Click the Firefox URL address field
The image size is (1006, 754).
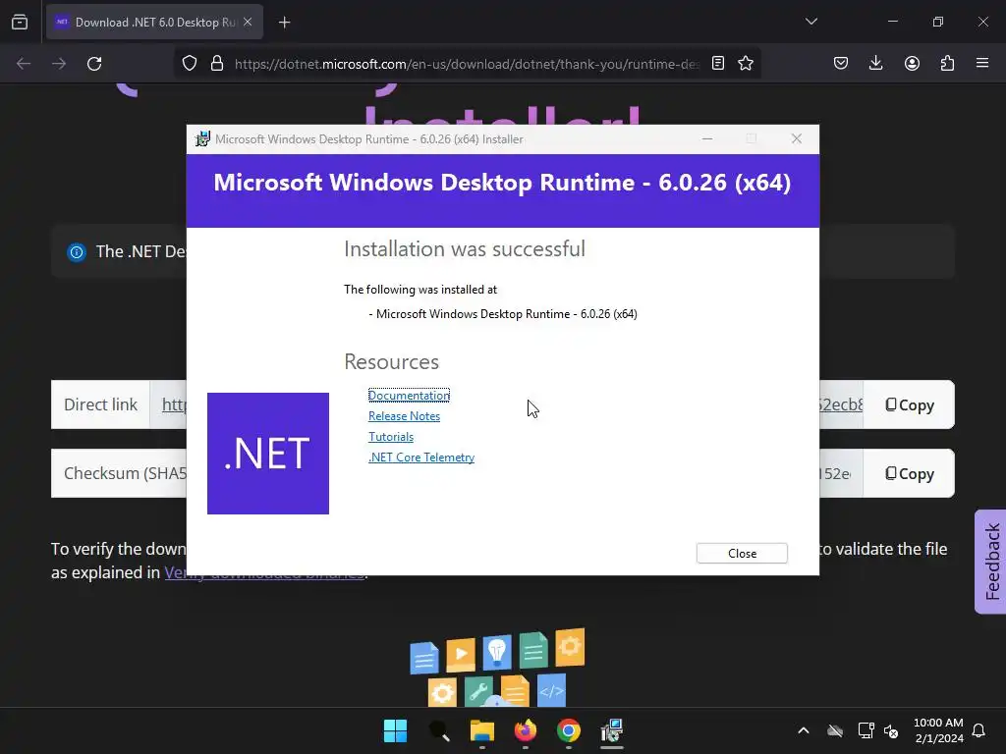[x=466, y=64]
